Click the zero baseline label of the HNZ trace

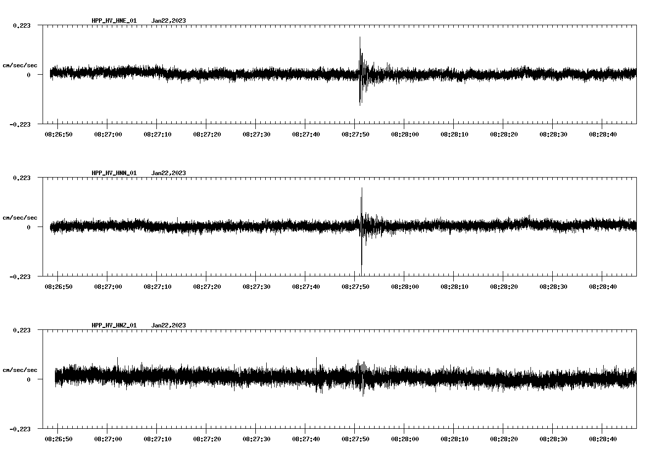[x=28, y=378]
